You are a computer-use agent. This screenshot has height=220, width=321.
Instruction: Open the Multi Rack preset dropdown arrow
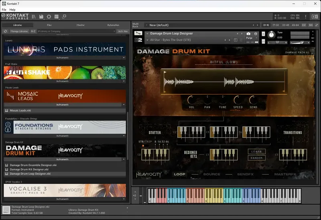point(146,25)
